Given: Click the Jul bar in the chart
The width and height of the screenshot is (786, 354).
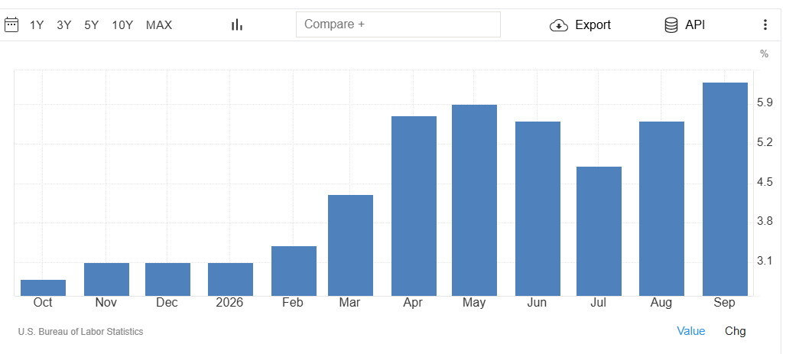Looking at the screenshot, I should 599,231.
